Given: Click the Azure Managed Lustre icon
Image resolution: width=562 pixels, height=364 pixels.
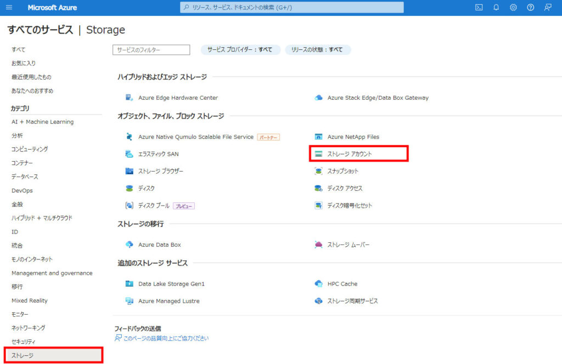Looking at the screenshot, I should [x=129, y=301].
